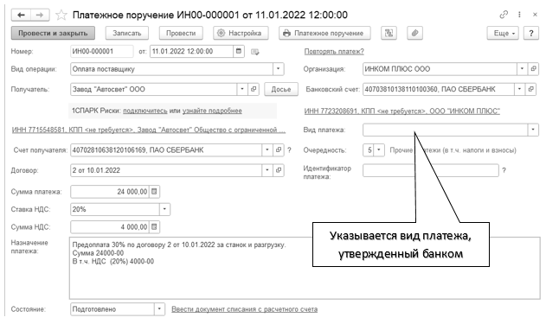Go back with the left arrow

tap(21, 15)
